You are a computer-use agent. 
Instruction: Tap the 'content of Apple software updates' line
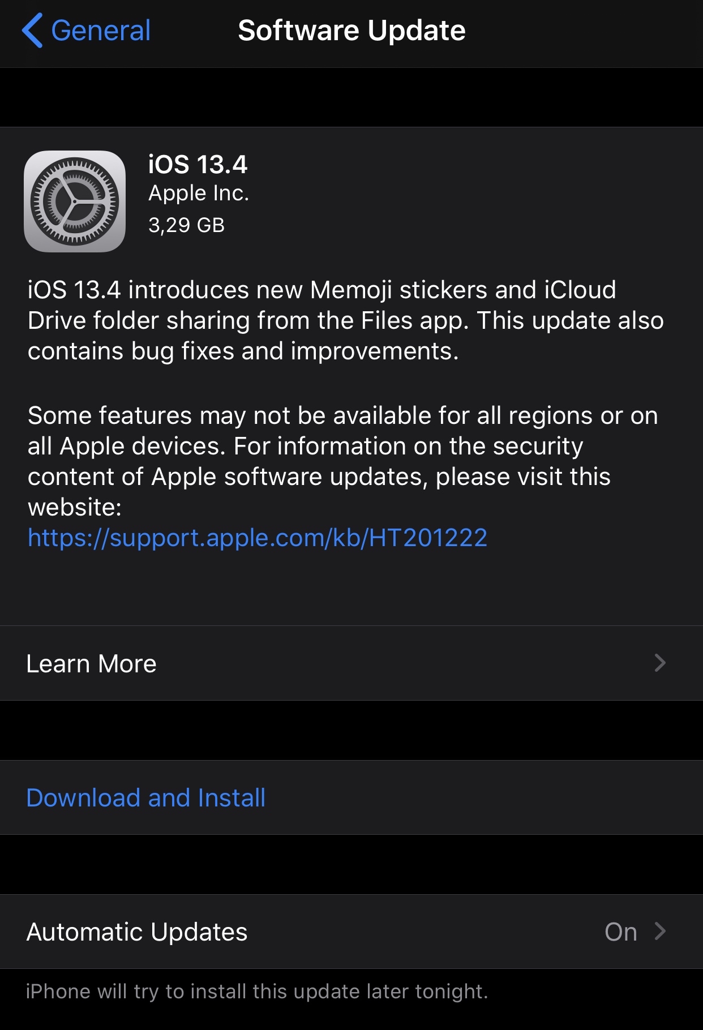(319, 477)
